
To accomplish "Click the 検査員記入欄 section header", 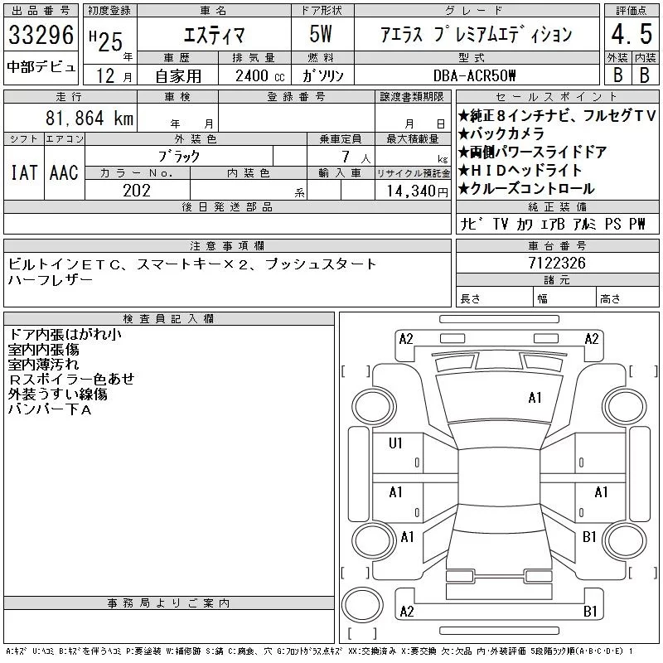I will point(168,319).
